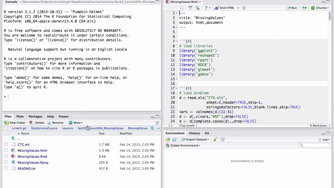The width and height of the screenshot is (334, 188).
Task: Click the Delete button in Files
Action: [37, 123]
